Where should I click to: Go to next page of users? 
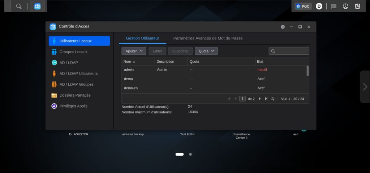tap(260, 99)
